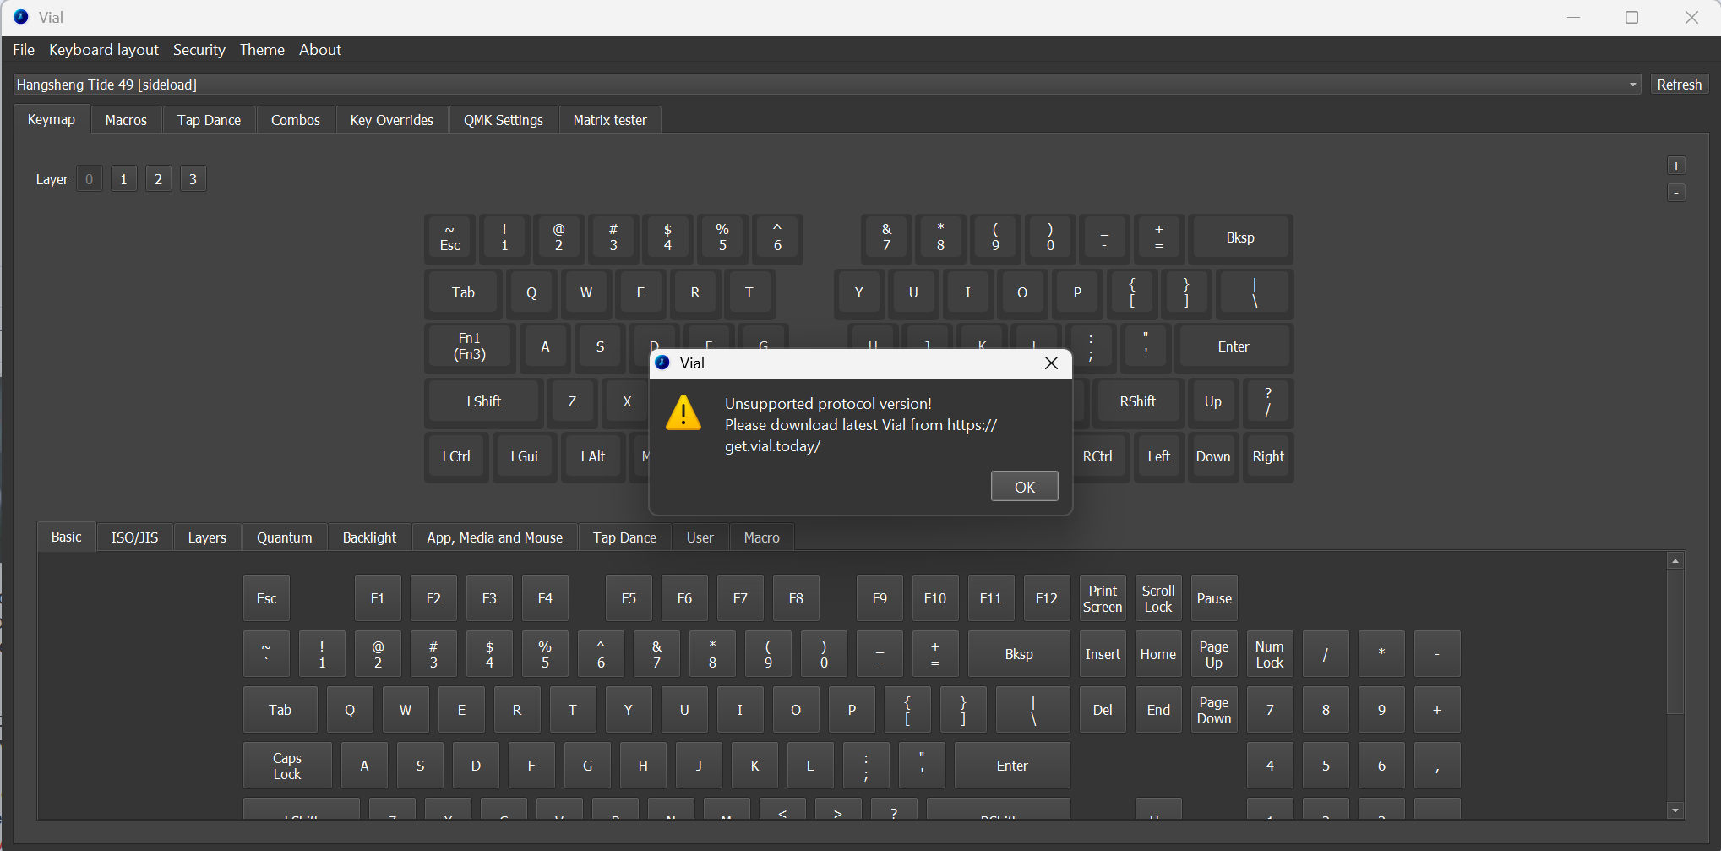Select layer 1 button
Screen dimensions: 1721x851
(124, 179)
